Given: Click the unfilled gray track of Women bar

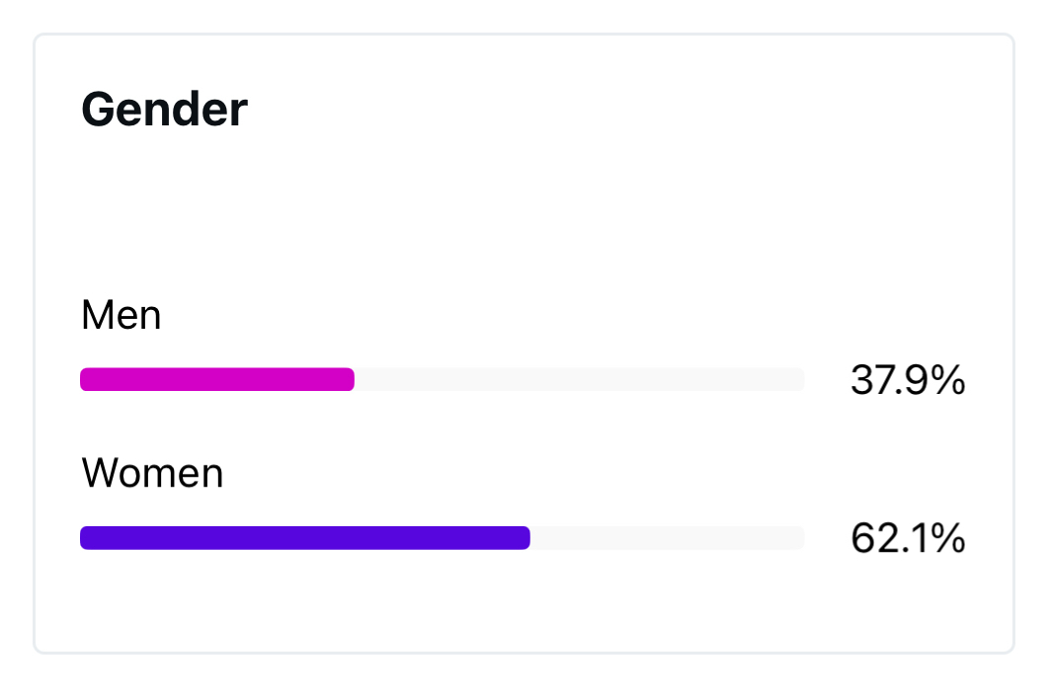Looking at the screenshot, I should pos(667,538).
